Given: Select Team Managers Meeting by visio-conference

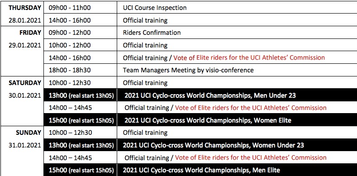Looking at the screenshot, I should [x=188, y=70].
